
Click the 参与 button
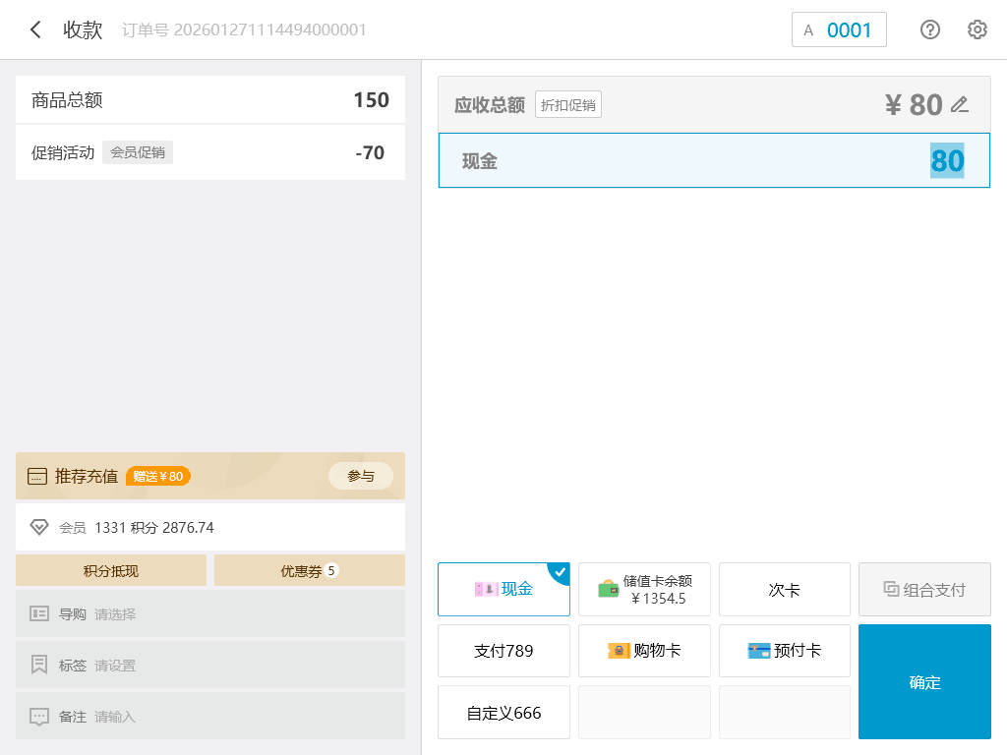pos(360,476)
